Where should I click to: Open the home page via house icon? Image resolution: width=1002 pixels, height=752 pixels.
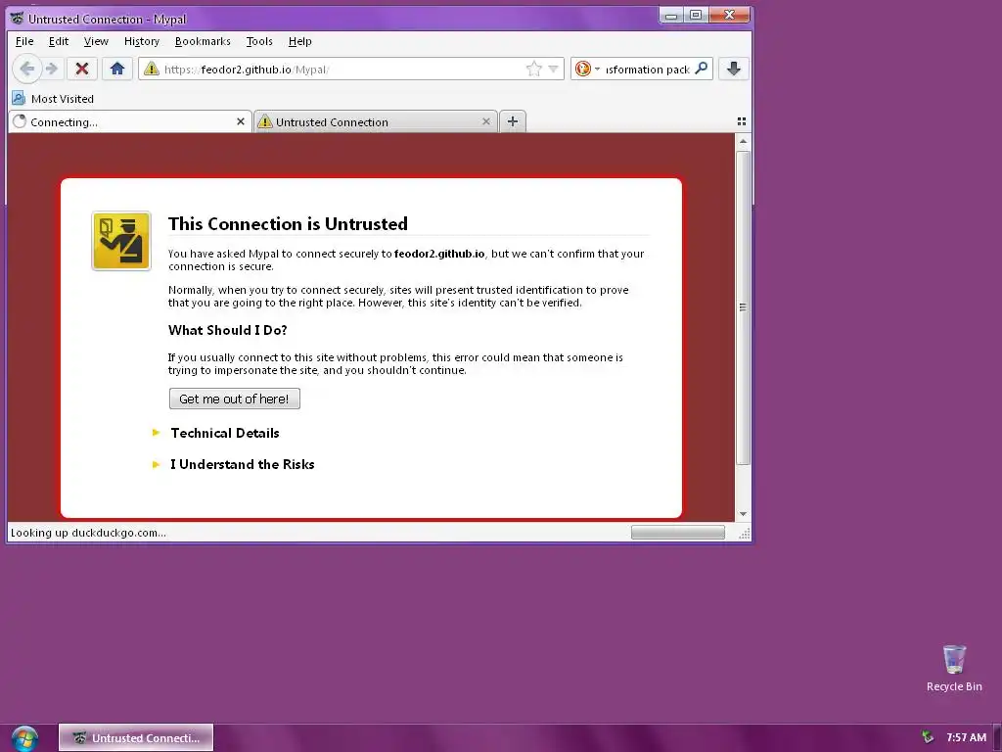click(x=117, y=70)
